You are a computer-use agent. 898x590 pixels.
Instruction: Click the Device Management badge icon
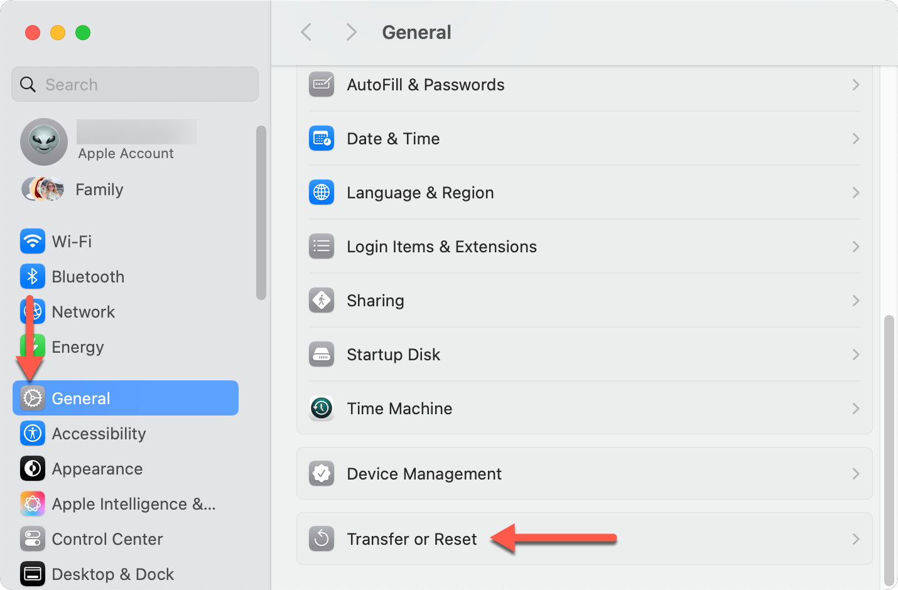click(322, 474)
